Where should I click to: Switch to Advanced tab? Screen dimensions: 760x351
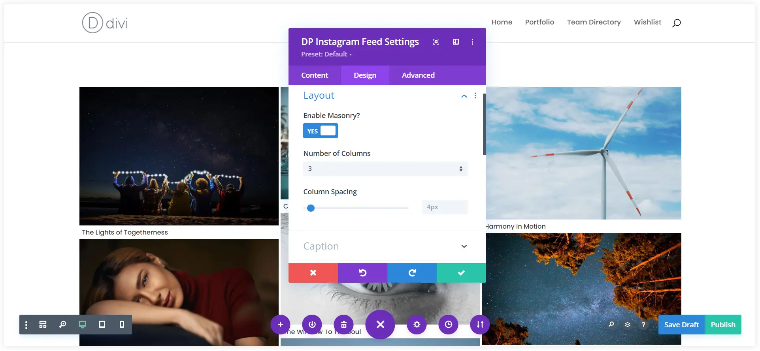[418, 75]
